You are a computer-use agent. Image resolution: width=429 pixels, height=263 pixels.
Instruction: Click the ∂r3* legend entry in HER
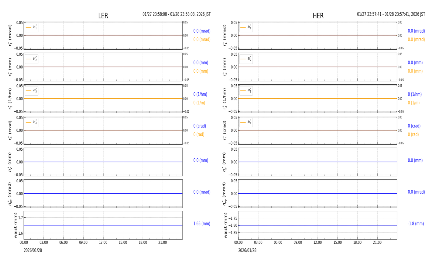(x=246, y=91)
